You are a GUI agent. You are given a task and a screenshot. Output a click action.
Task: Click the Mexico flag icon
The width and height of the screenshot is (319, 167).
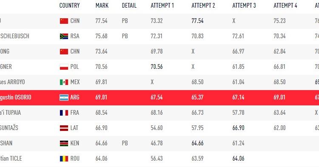[x=64, y=82]
